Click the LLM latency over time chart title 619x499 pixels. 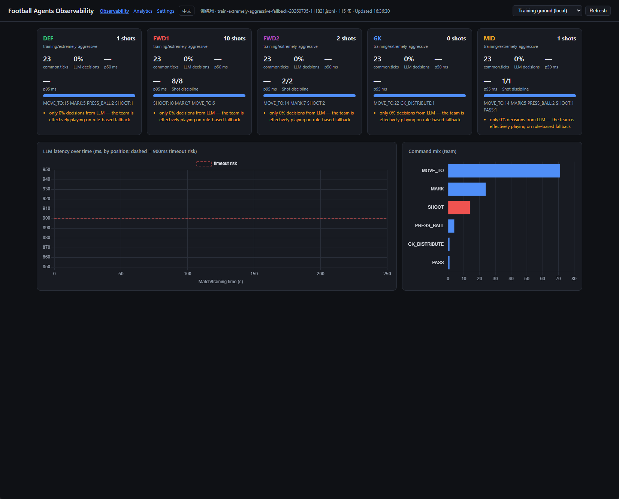(120, 151)
